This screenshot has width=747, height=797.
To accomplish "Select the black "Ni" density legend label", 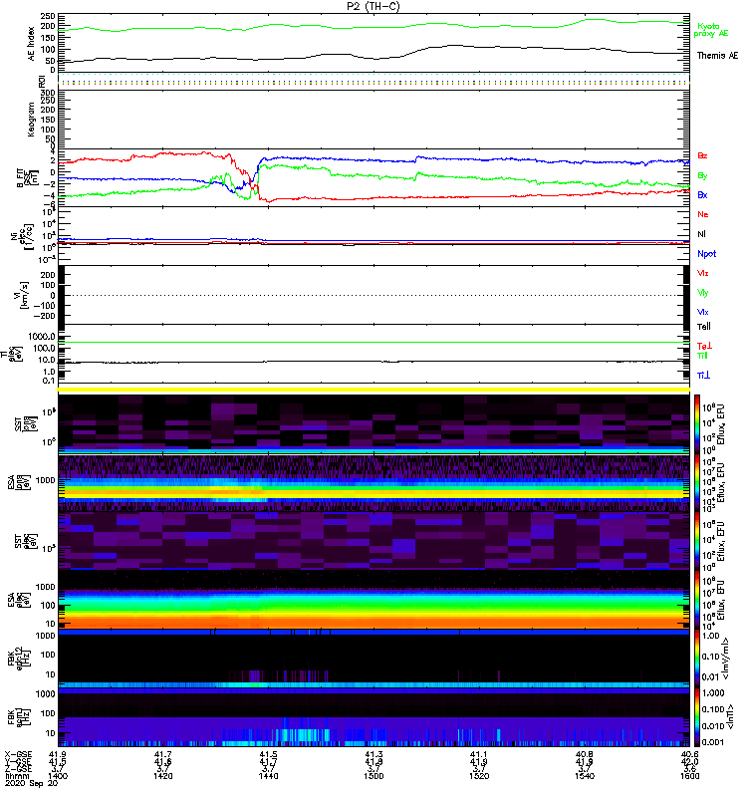I will coord(701,234).
